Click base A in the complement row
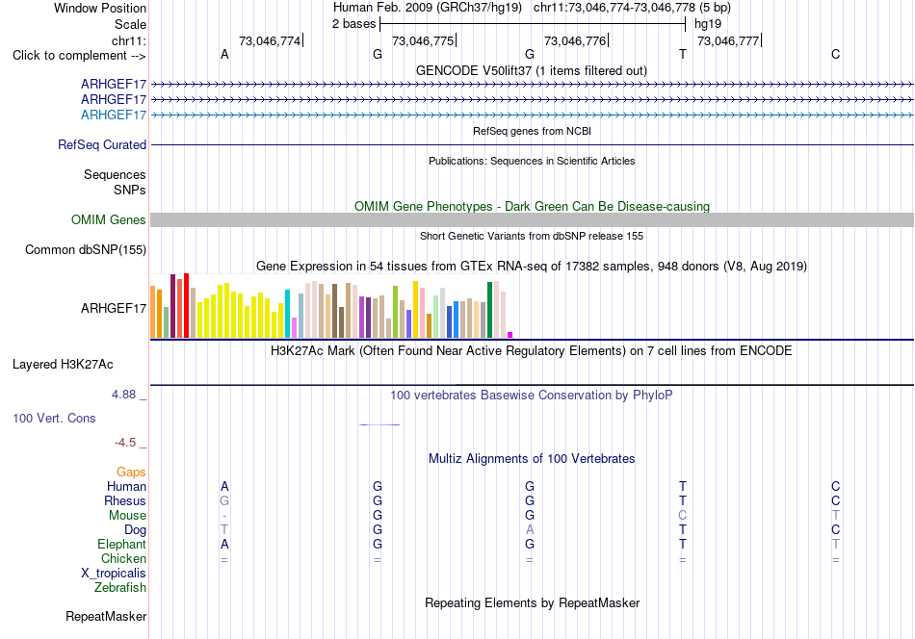 pyautogui.click(x=224, y=54)
